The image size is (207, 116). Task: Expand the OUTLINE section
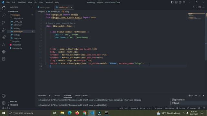point(21,101)
